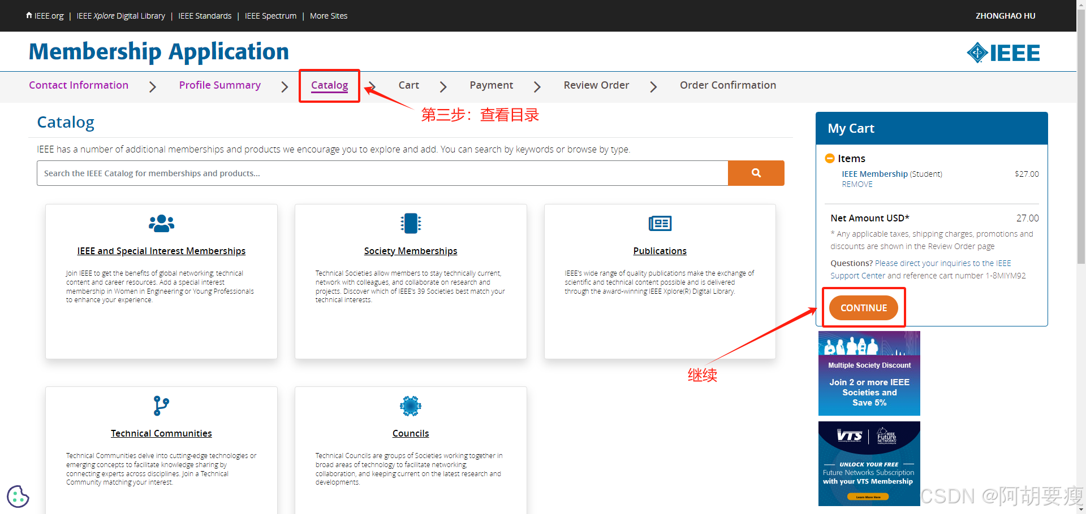Open Councils category
The width and height of the screenshot is (1086, 514).
point(411,433)
